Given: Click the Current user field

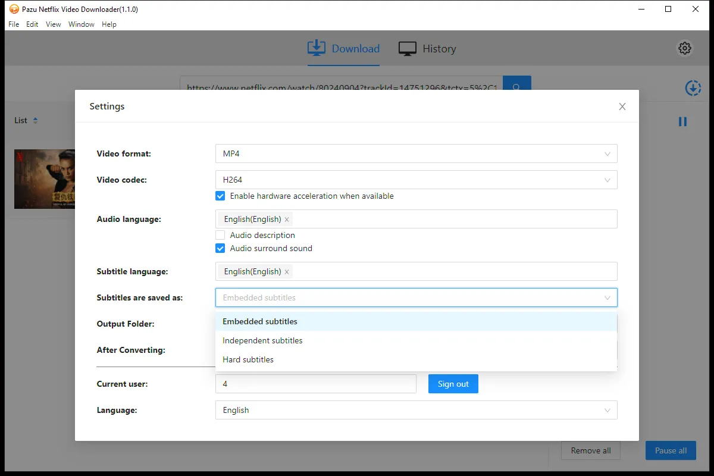Looking at the screenshot, I should pos(316,384).
